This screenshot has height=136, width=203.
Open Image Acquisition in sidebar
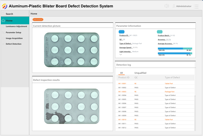(x=14, y=38)
